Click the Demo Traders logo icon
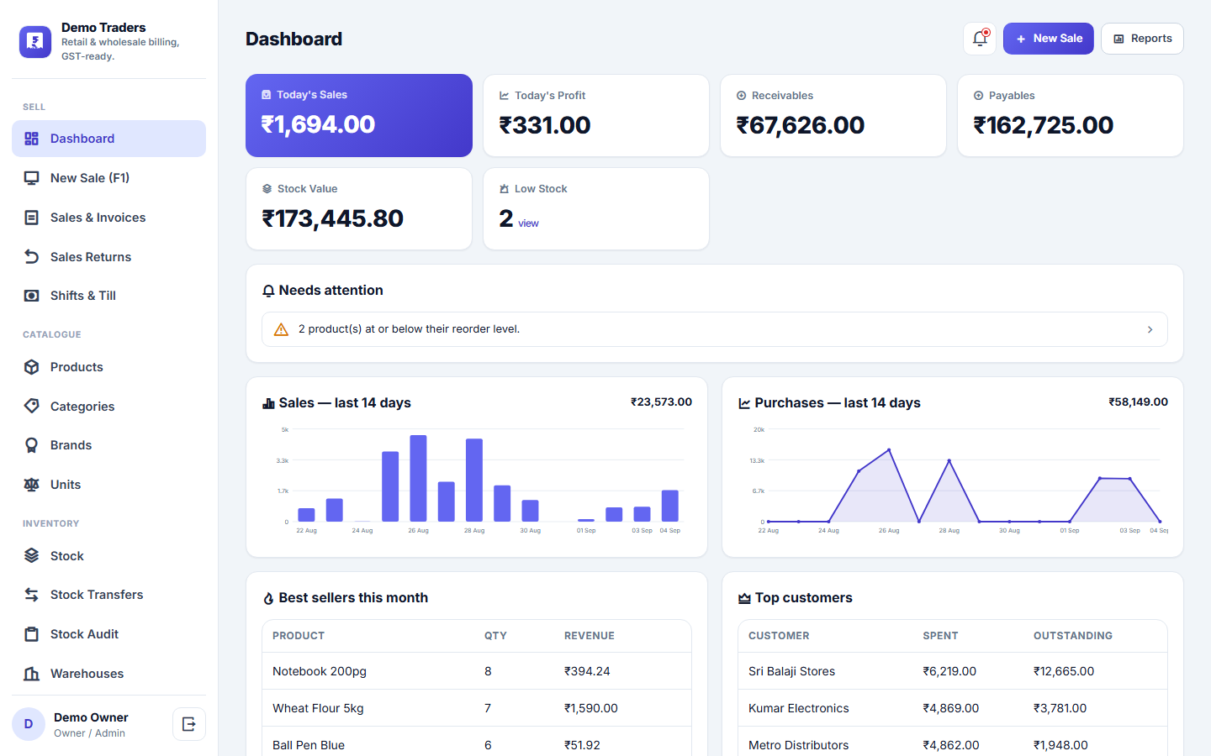Screen dimensions: 1211x756 [35, 41]
